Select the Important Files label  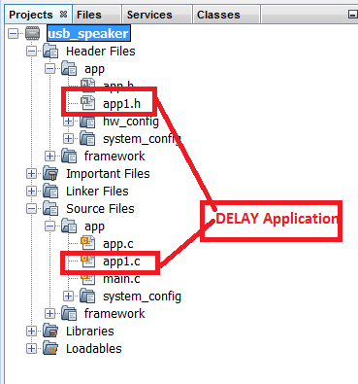(108, 174)
